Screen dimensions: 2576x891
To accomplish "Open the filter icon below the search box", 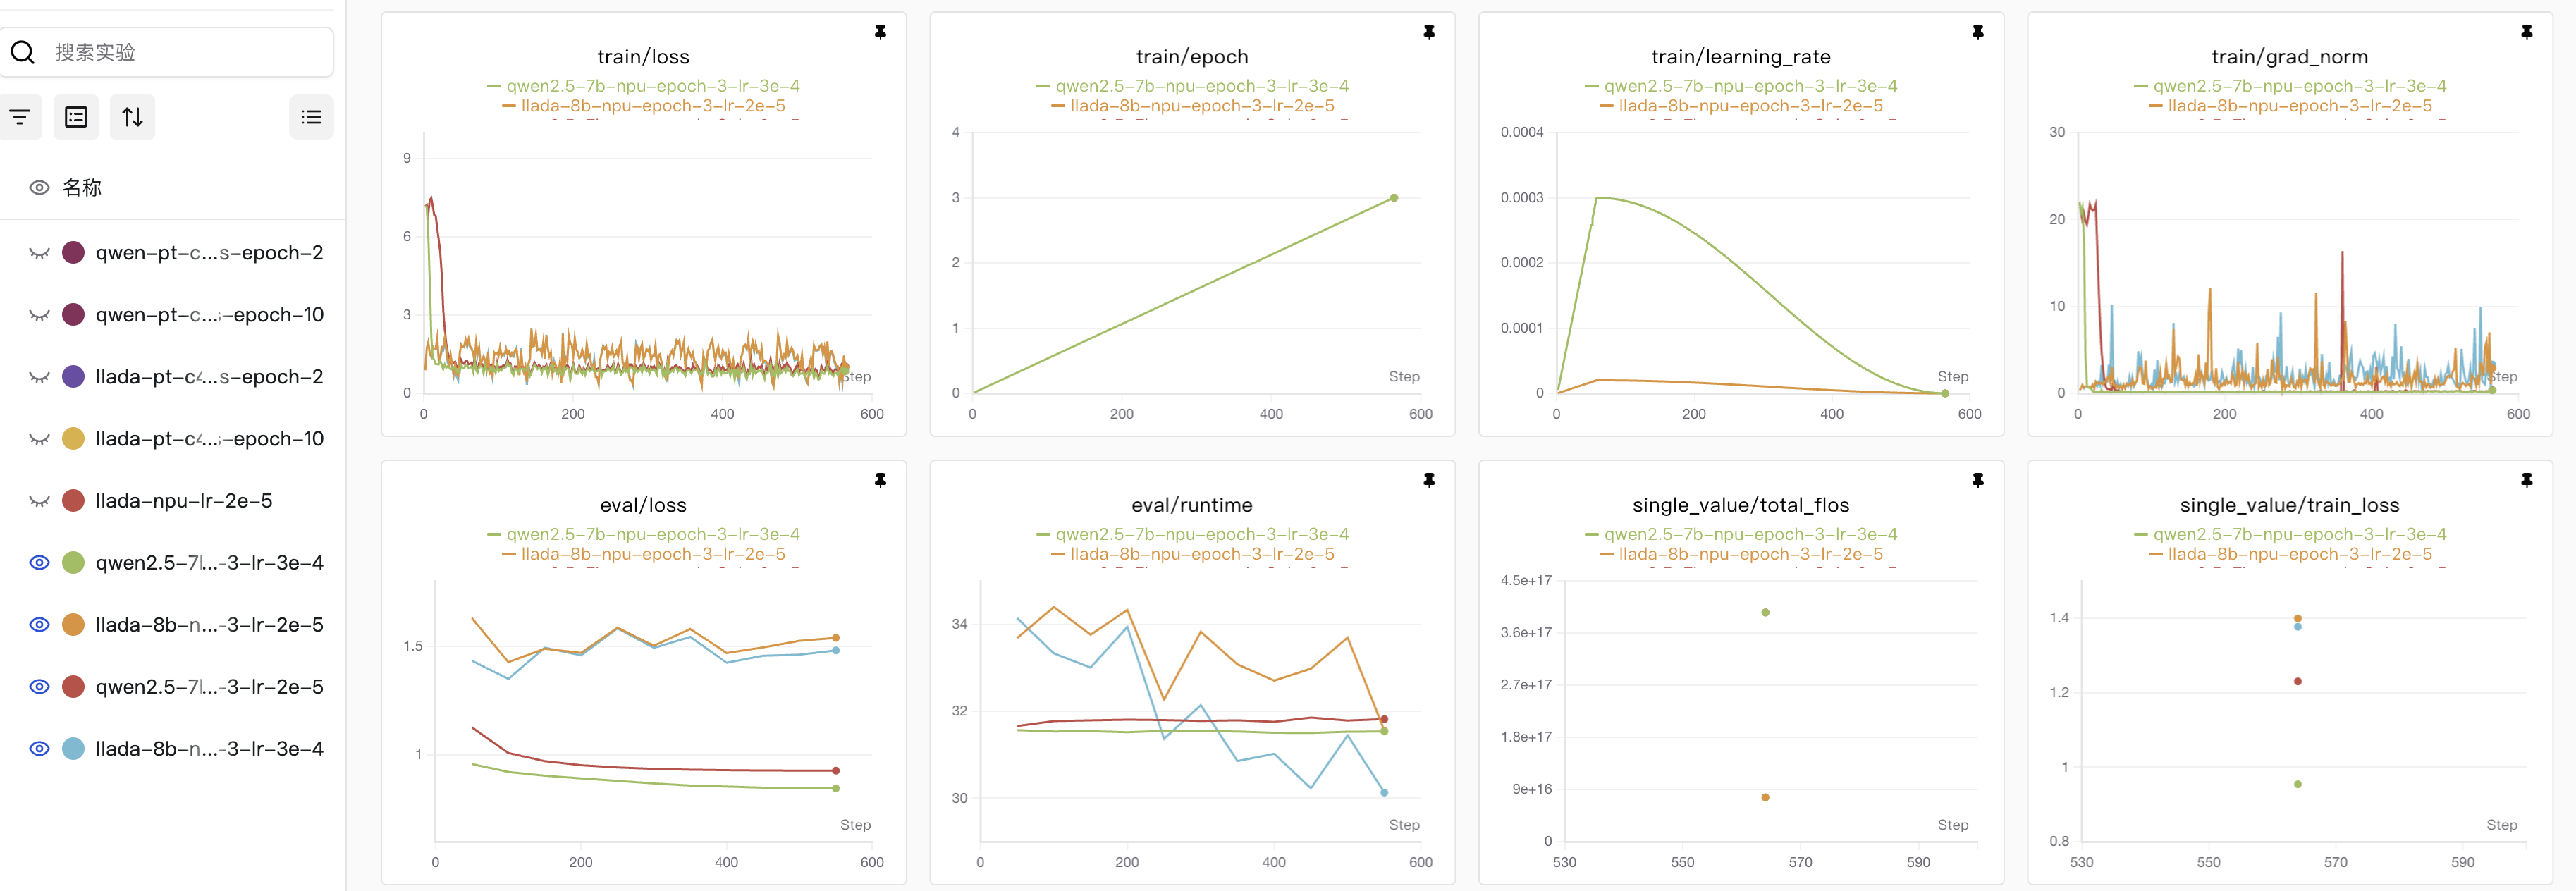I will pyautogui.click(x=20, y=118).
